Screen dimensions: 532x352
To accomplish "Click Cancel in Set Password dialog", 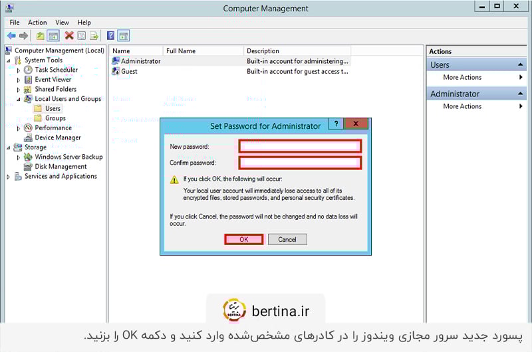I will pyautogui.click(x=287, y=240).
